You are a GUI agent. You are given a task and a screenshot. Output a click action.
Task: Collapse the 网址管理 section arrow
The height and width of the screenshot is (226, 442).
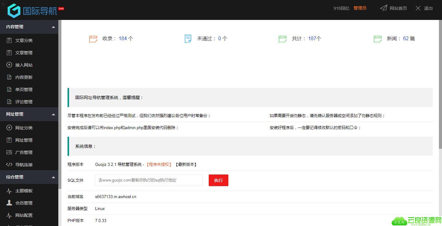(x=53, y=114)
